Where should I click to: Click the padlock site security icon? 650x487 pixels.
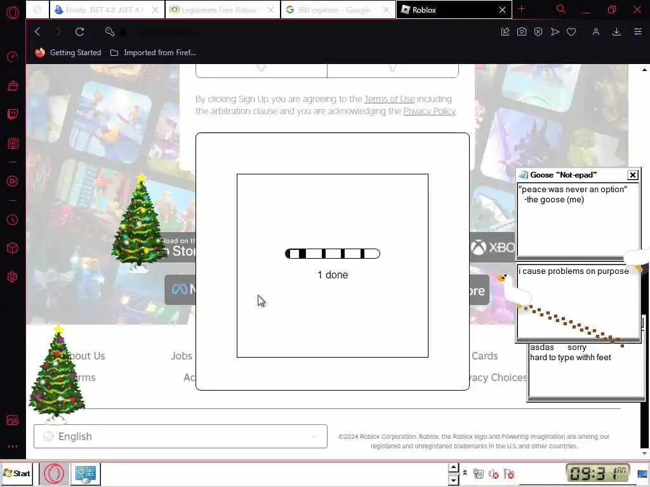pos(123,32)
